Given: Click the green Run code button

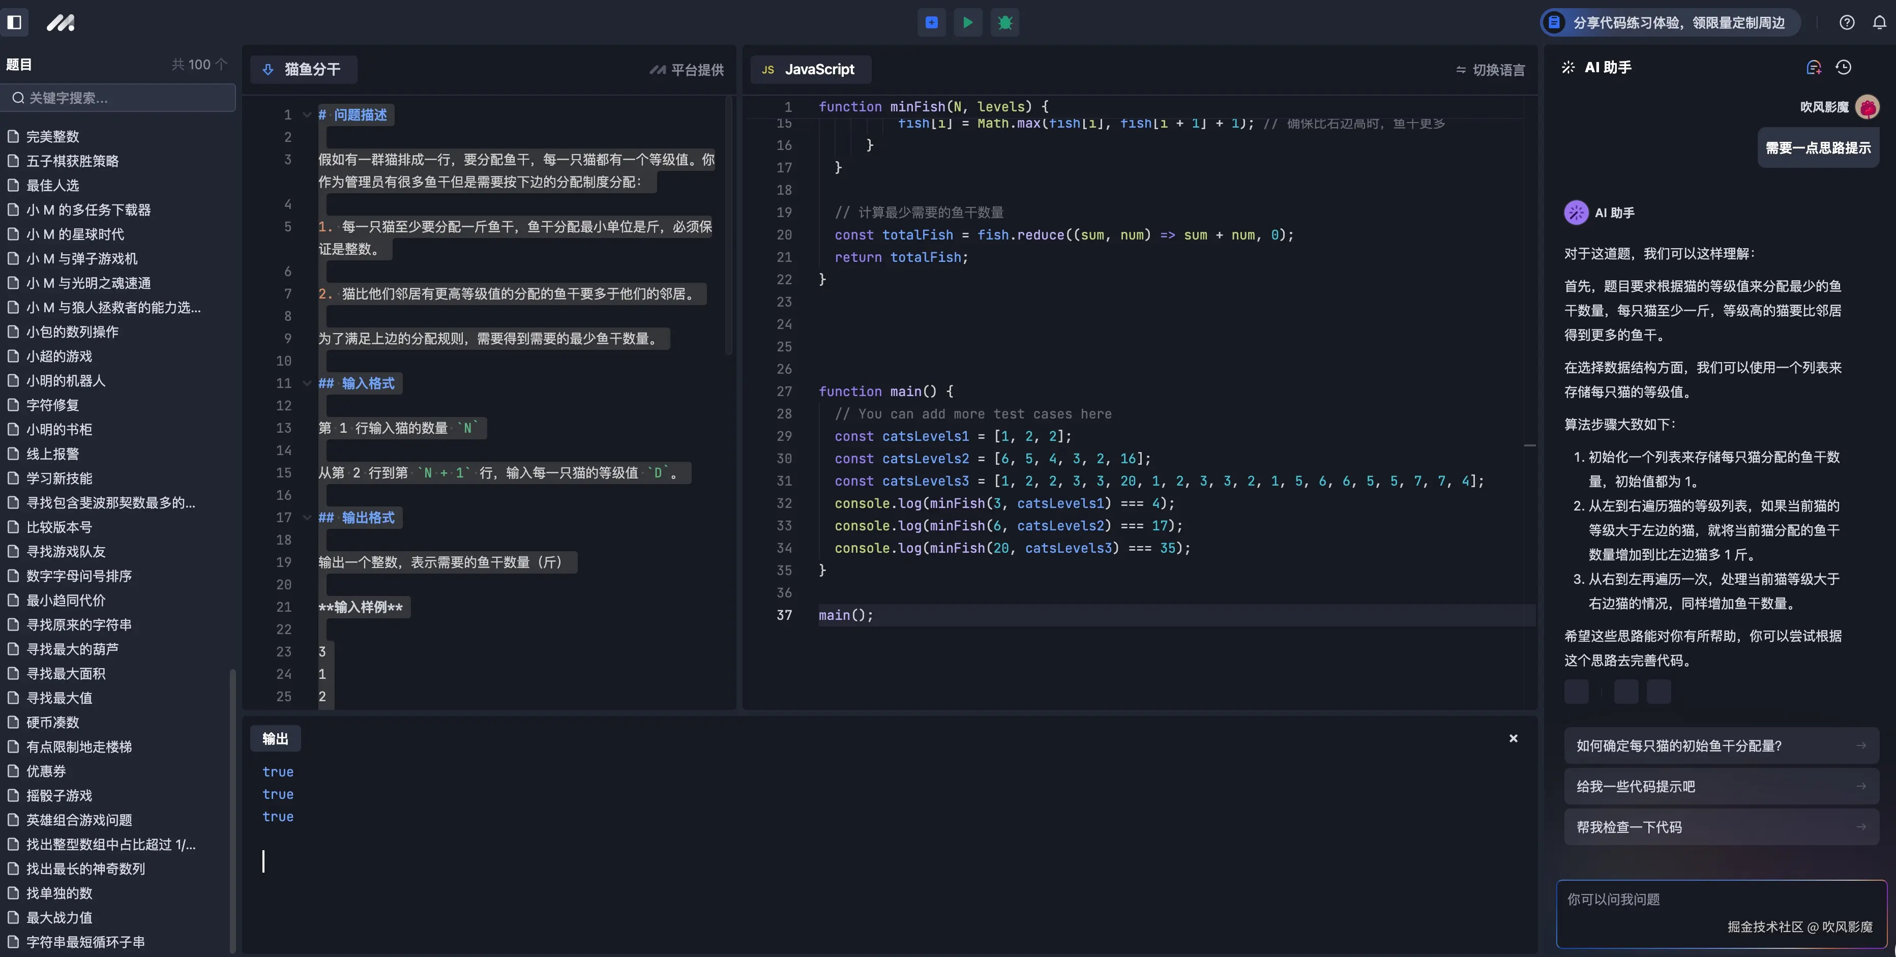Looking at the screenshot, I should 968,23.
